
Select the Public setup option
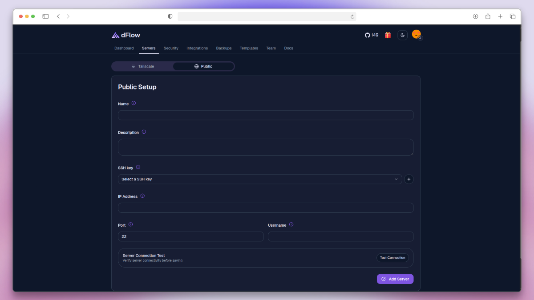pyautogui.click(x=203, y=66)
